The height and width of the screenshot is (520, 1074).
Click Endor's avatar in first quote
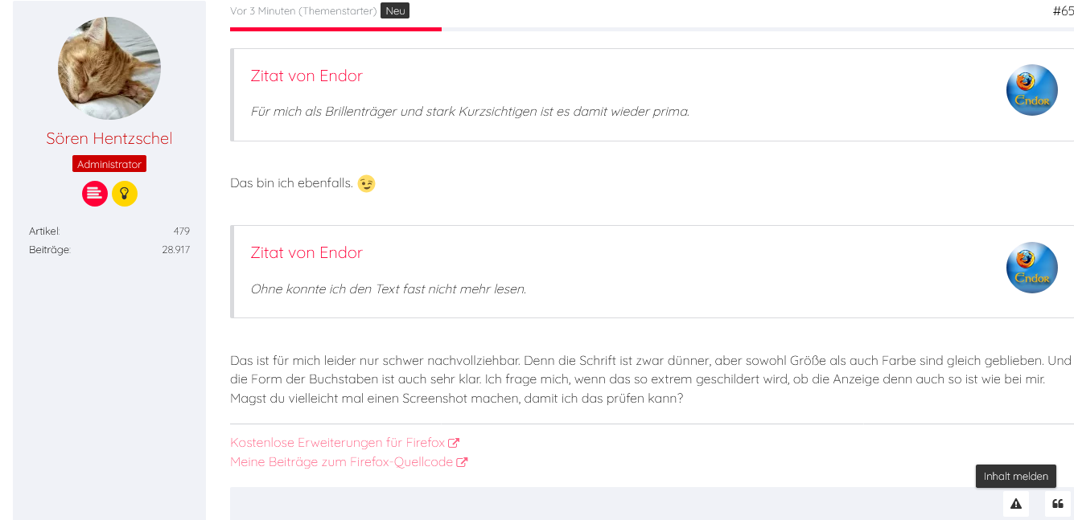pos(1032,90)
